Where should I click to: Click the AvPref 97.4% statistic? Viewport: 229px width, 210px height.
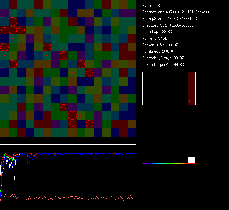coord(155,38)
